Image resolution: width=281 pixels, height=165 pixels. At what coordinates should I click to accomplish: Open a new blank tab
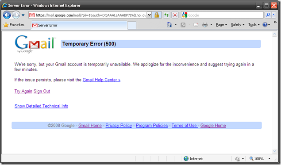[132, 26]
